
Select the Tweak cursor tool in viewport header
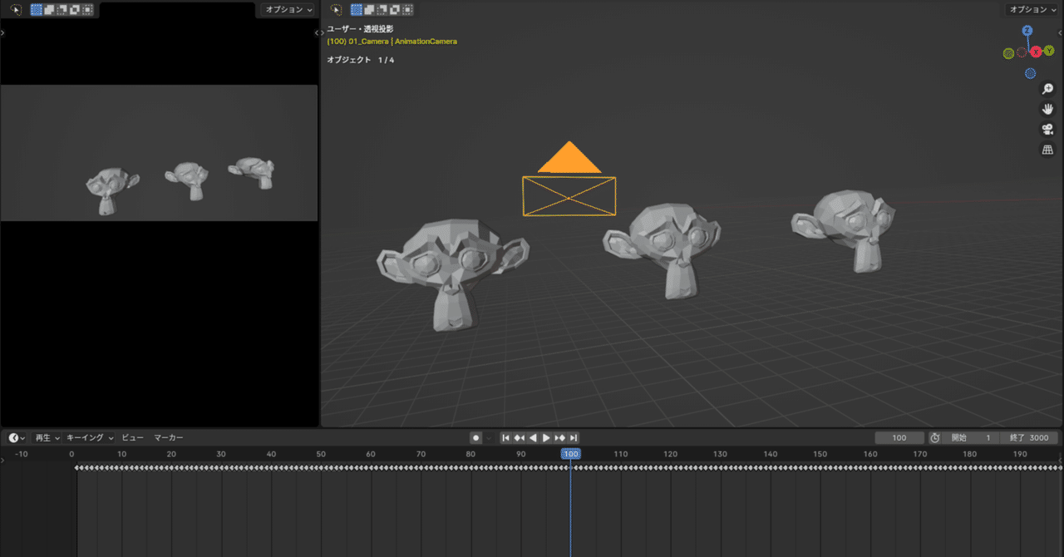[335, 9]
